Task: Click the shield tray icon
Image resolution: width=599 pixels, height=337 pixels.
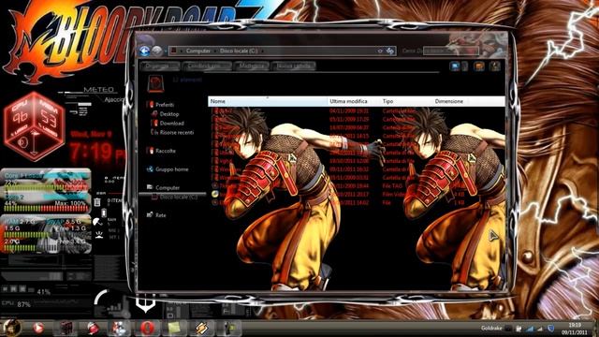Action: [x=551, y=329]
